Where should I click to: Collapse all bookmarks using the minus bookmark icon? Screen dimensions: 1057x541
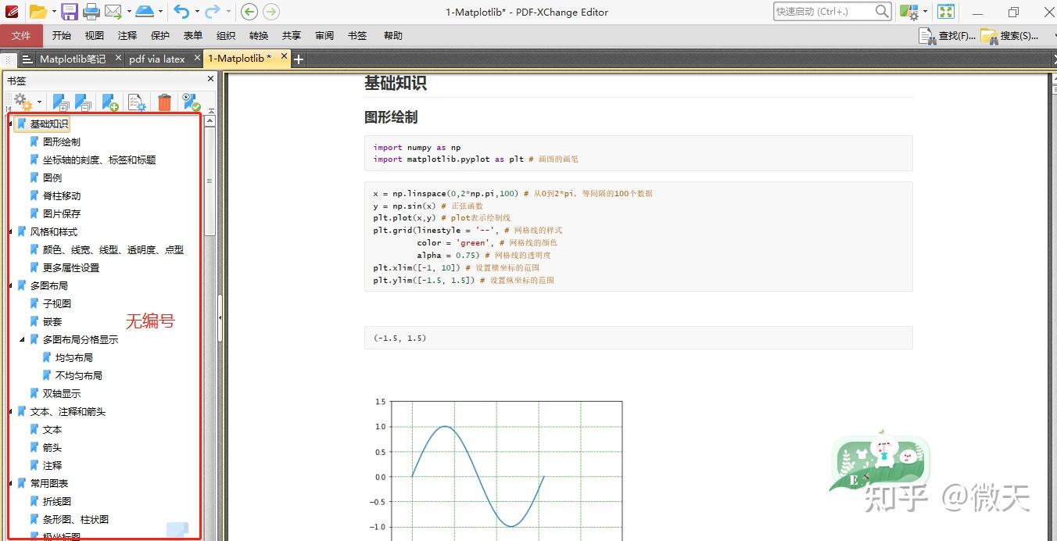[82, 103]
